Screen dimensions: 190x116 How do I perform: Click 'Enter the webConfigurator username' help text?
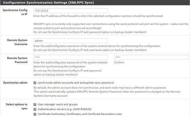coord(97,46)
